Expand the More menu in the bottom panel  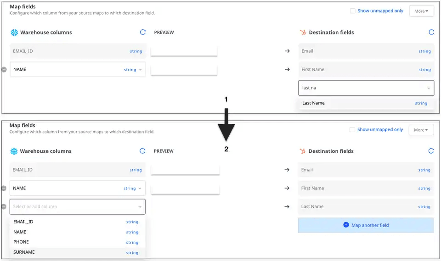[x=421, y=130]
